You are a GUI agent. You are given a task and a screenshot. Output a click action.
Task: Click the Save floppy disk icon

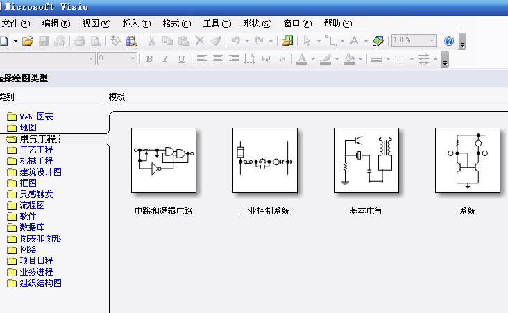click(x=44, y=41)
